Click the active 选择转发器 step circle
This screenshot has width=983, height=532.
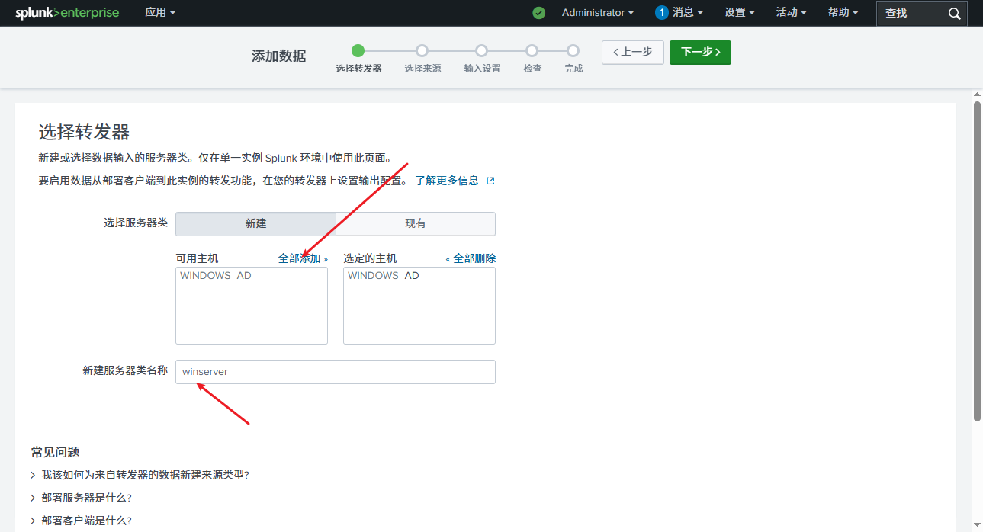[x=358, y=50]
